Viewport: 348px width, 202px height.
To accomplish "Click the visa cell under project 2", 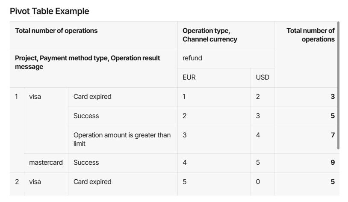I will pyautogui.click(x=46, y=182).
